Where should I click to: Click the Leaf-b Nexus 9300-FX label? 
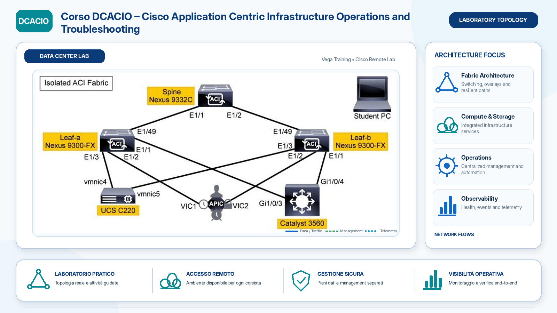coord(361,142)
